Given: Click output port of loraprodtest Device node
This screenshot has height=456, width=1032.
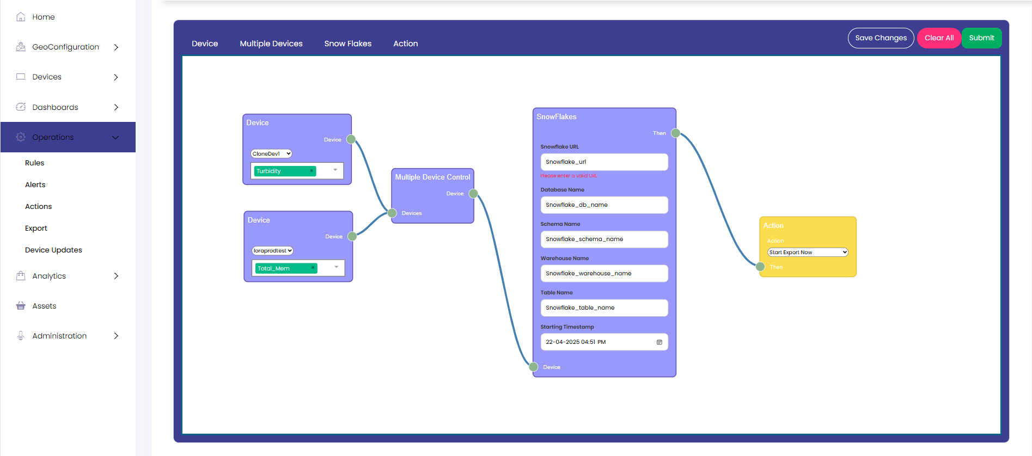Looking at the screenshot, I should click(352, 236).
